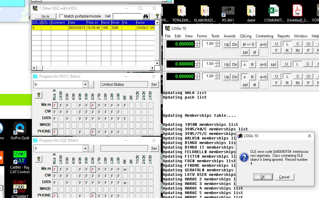
Task: Click the binoculars search icon in QSO window
Action: coord(146,16)
